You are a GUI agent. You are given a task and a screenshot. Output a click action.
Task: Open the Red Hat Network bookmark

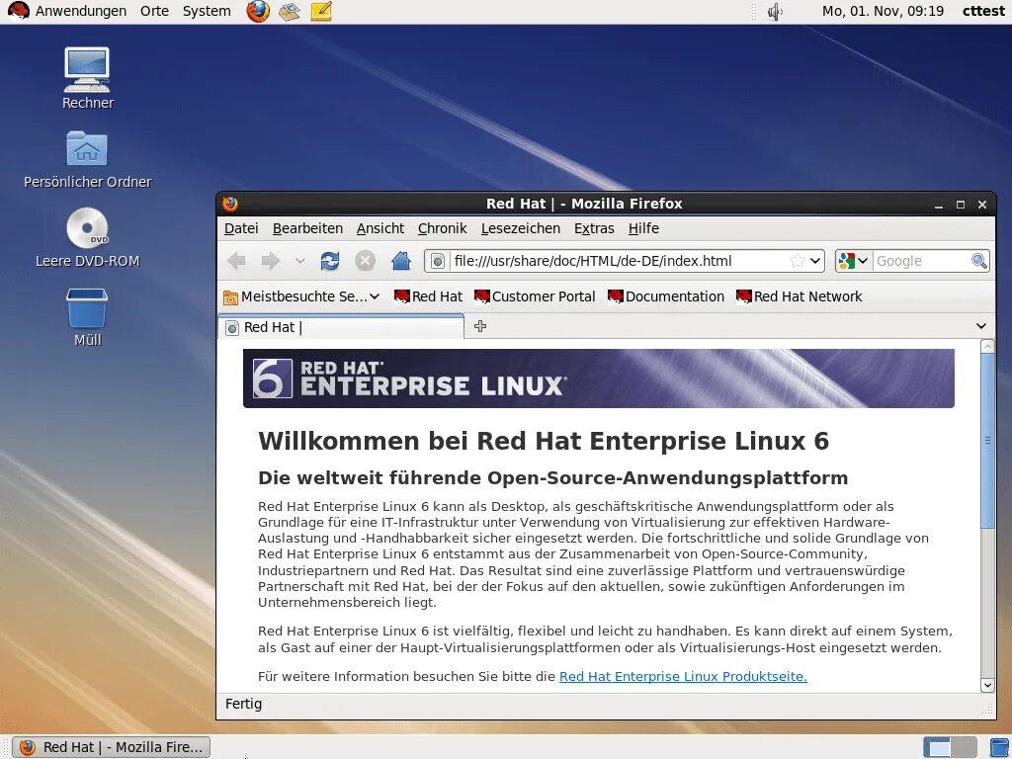(799, 296)
